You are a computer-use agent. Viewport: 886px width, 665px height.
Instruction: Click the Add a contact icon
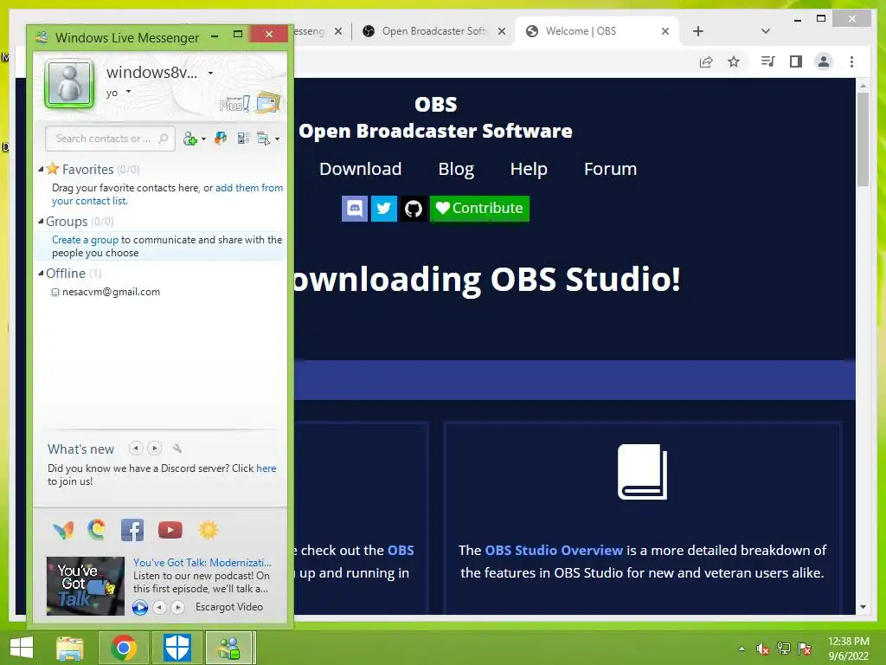[190, 139]
